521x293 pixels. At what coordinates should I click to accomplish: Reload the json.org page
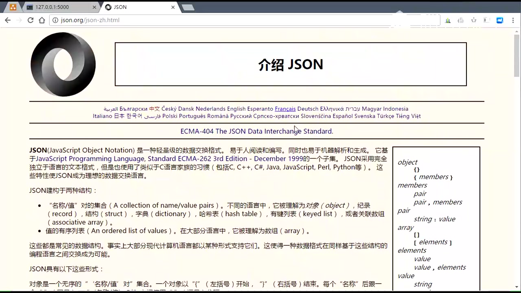(31, 20)
